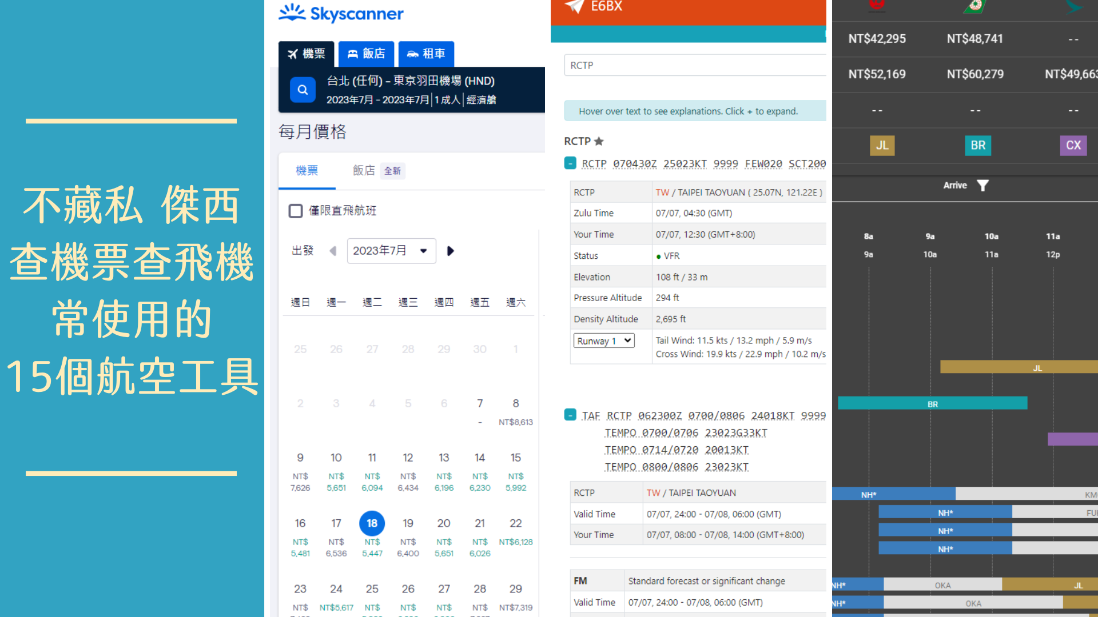
Task: Click the gold JL flight bar beside the 11a column
Action: click(1019, 367)
